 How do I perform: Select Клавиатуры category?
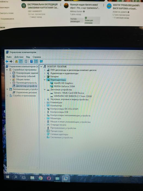[56, 102]
